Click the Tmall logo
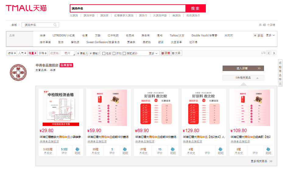 click(26, 8)
